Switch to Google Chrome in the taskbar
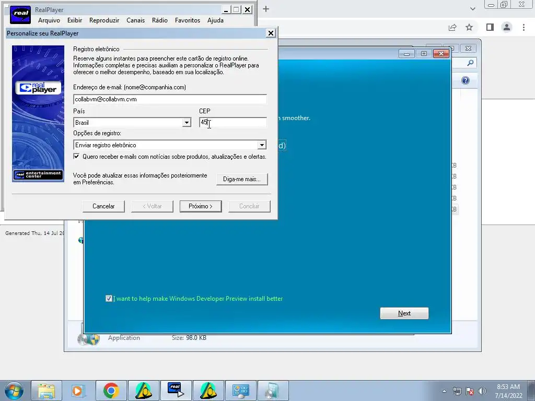Image resolution: width=535 pixels, height=401 pixels. coord(111,391)
